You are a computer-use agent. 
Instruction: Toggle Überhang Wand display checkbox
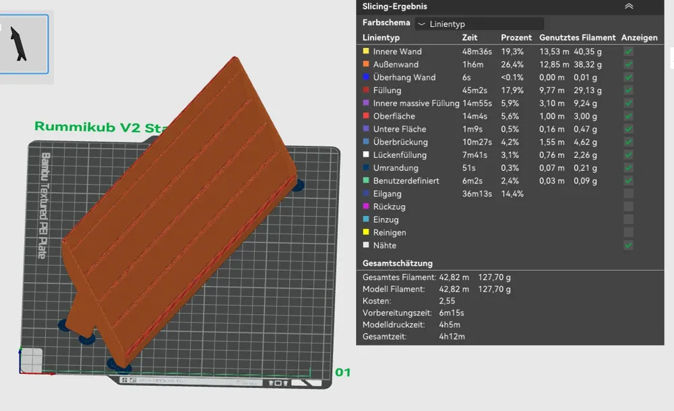pos(628,77)
